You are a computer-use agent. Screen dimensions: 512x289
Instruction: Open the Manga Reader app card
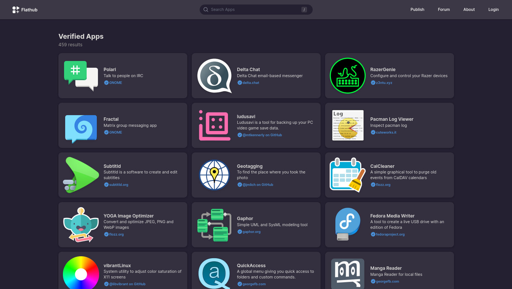pyautogui.click(x=389, y=271)
